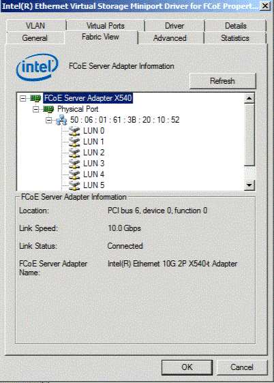
Task: Select the 50 : 06 : 01 : 61 : 3B : 20 : 10 : 52 entry
Action: [x=125, y=120]
